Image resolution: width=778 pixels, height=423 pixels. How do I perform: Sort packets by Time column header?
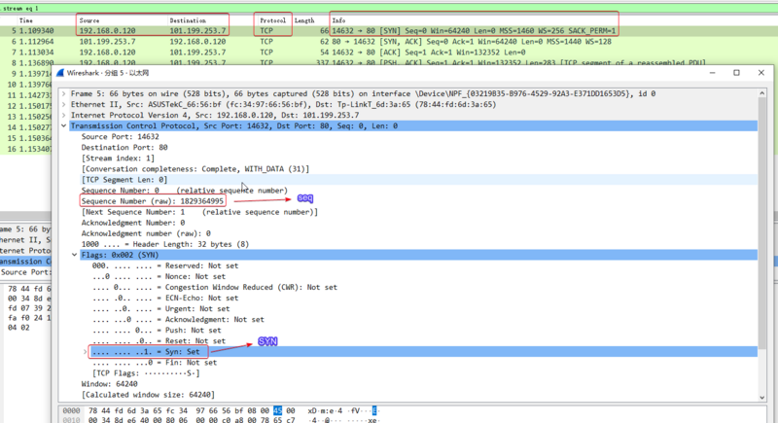[26, 20]
